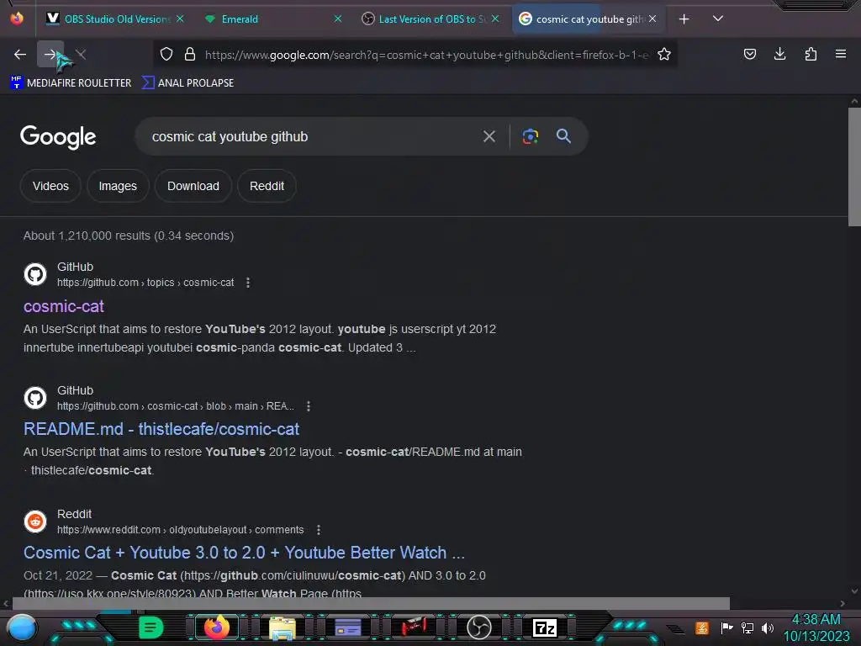The image size is (861, 646).
Task: Open the Downloads panel arrow icon
Action: click(779, 54)
